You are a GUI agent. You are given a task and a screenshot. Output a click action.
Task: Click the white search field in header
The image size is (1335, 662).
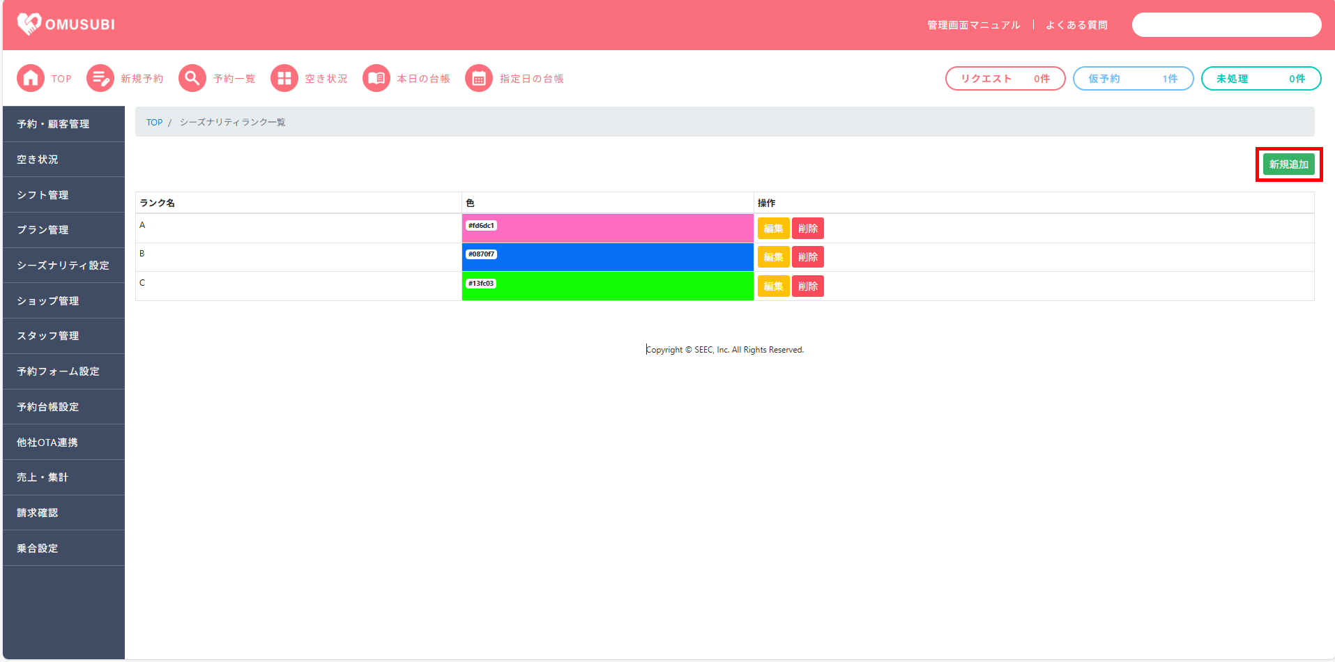tap(1226, 25)
